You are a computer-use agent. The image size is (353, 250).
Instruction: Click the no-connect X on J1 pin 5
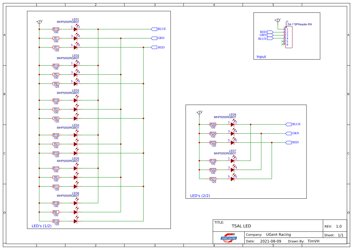click(x=283, y=42)
